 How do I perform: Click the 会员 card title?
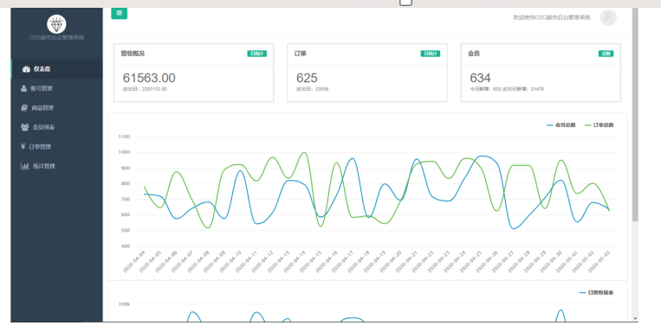point(474,54)
